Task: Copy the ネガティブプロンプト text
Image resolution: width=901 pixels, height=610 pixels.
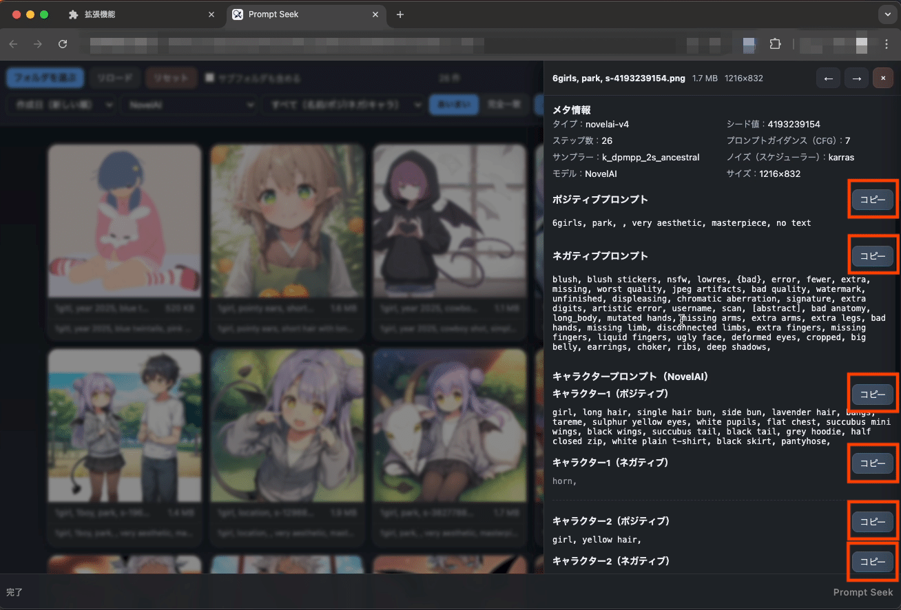Action: 873,256
